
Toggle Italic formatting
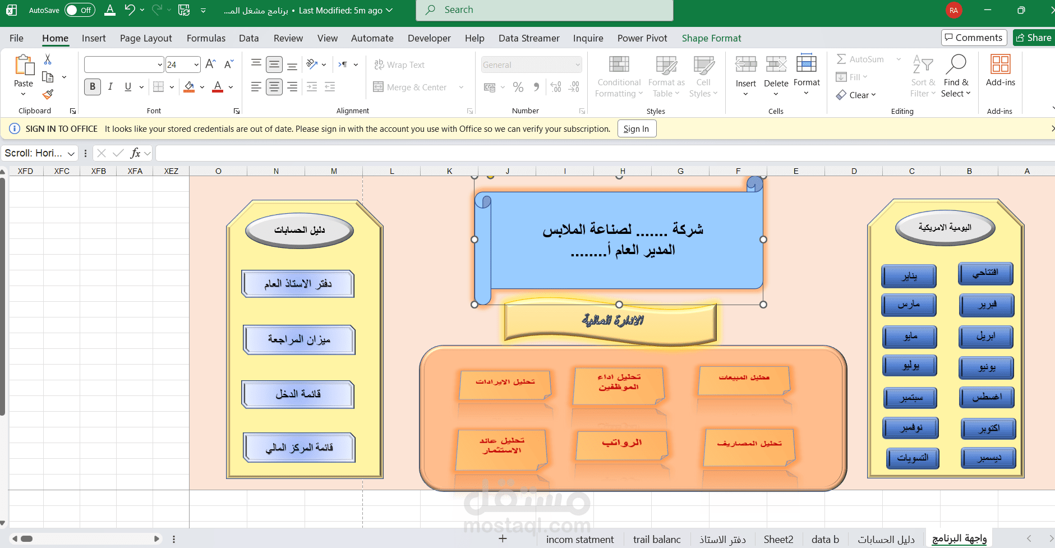point(110,86)
